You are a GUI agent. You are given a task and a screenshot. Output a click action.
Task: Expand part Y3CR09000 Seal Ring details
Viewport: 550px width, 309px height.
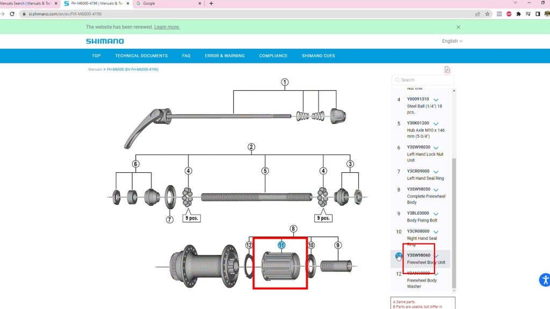[436, 172]
